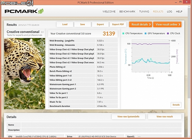Image resolution: width=192 pixels, height=139 pixels.
Task: Click the leopard benchmark image
Action: coord(25,74)
